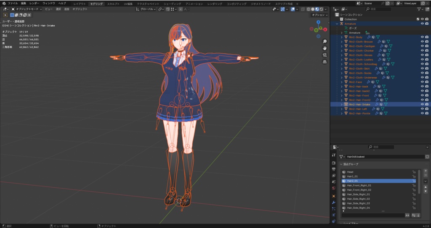This screenshot has height=228, width=431.
Task: Select the Hair1_01 vertex group
Action: pos(378,176)
